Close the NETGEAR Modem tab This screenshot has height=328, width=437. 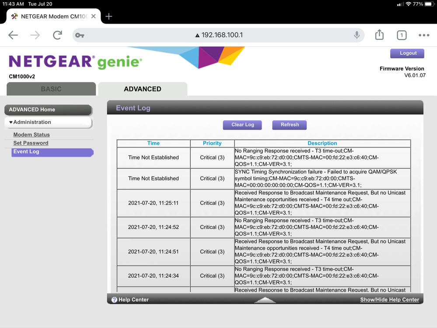[94, 16]
